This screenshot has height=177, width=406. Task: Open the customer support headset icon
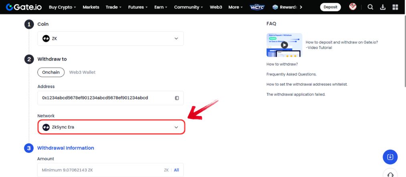click(390, 174)
